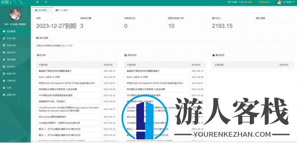Open azure 小助手 v2 开源 in 我发布的

(x=137, y=77)
